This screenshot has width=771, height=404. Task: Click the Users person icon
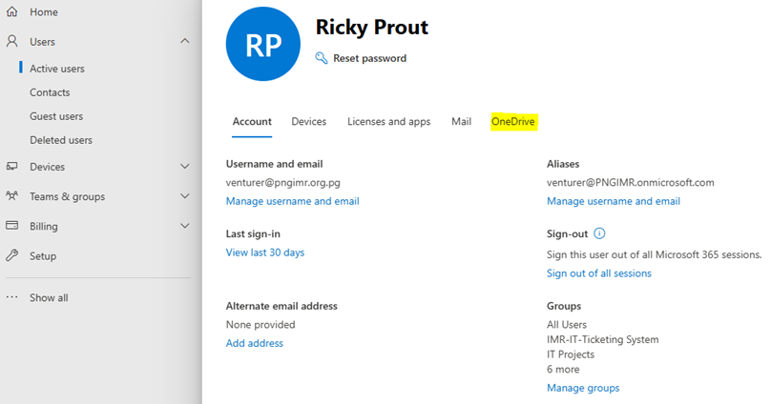[12, 42]
